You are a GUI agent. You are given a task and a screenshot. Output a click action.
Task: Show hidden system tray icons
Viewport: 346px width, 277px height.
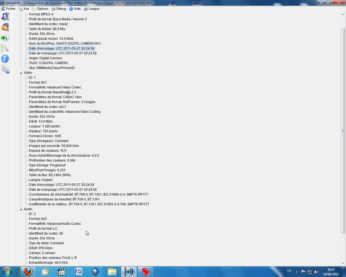point(297,272)
